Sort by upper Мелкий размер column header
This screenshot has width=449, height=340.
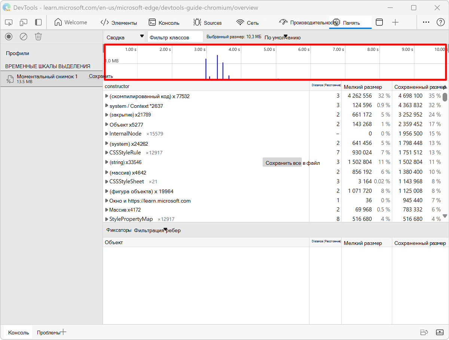coord(366,86)
